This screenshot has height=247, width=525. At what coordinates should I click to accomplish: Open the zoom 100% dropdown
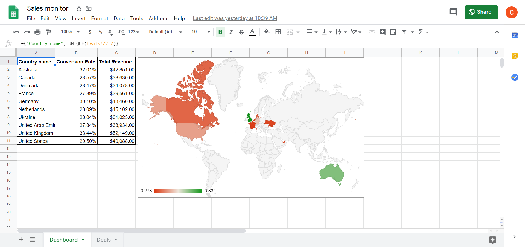70,32
